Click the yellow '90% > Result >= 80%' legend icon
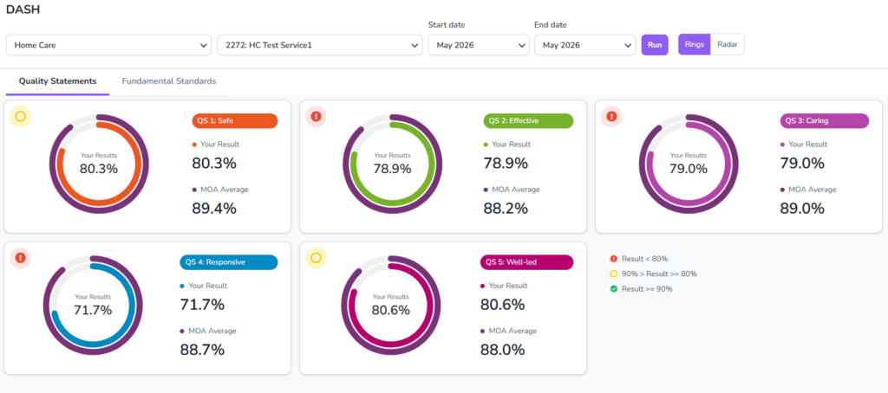888x393 pixels. pyautogui.click(x=613, y=274)
